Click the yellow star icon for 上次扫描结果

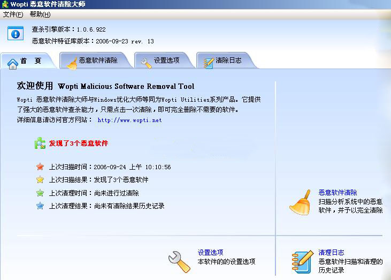click(x=40, y=180)
